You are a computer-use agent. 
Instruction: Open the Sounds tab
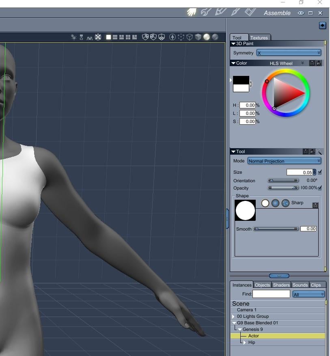click(300, 285)
